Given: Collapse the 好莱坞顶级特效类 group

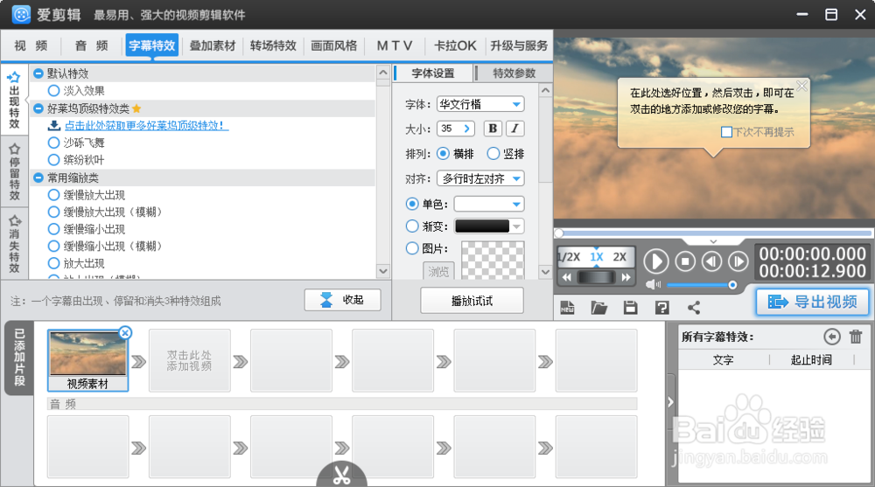Looking at the screenshot, I should click(x=38, y=108).
